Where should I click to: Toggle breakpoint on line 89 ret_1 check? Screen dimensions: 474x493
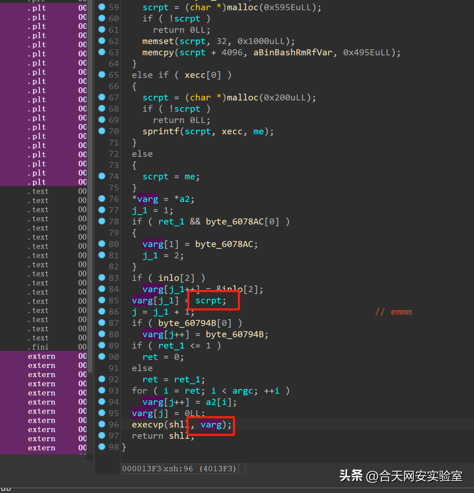(102, 345)
